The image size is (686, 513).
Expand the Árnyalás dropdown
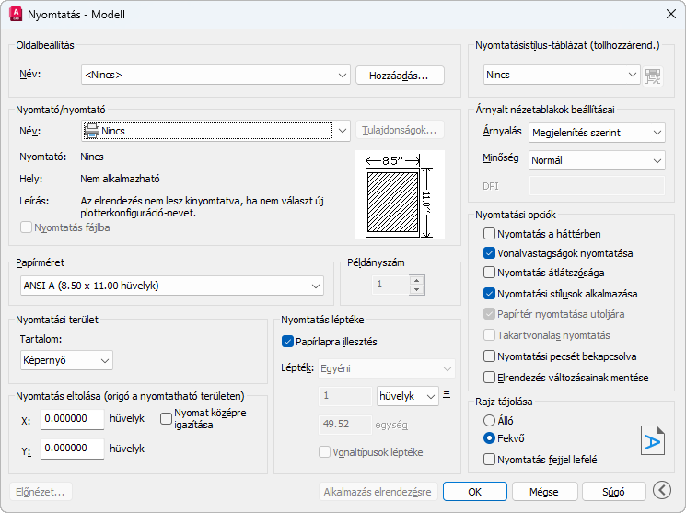click(597, 133)
